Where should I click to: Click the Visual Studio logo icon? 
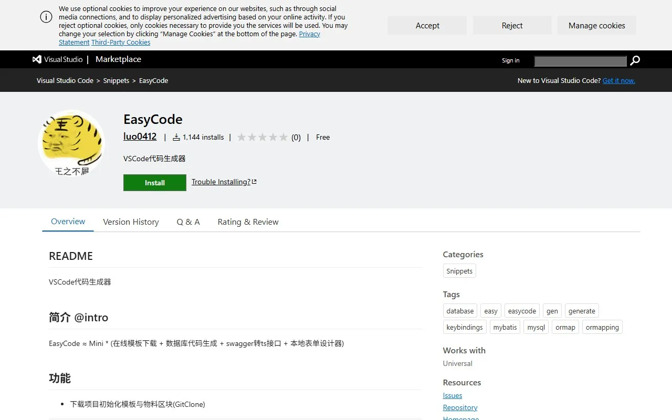[36, 59]
